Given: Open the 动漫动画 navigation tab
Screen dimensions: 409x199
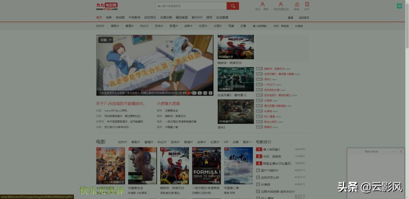Looking at the screenshot, I should (x=166, y=17).
